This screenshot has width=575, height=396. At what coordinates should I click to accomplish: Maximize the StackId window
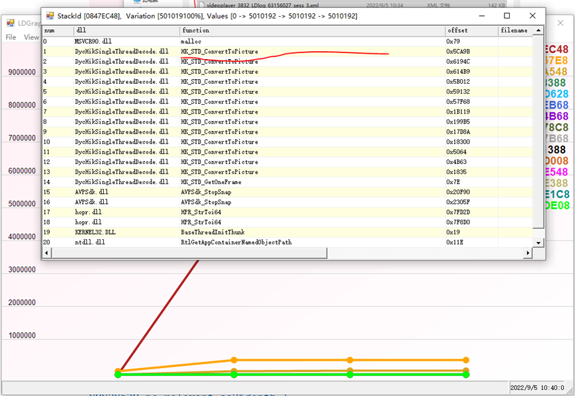click(x=507, y=16)
